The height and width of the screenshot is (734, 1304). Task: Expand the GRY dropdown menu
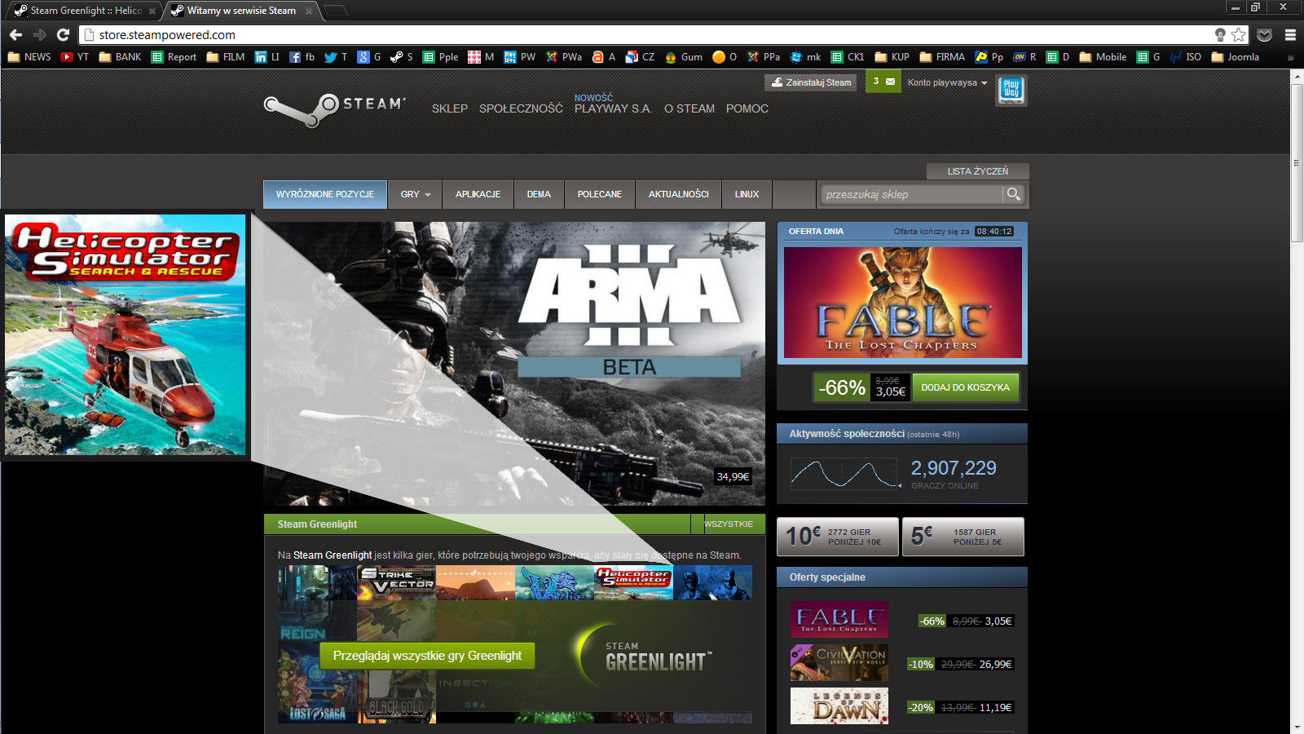(x=415, y=194)
